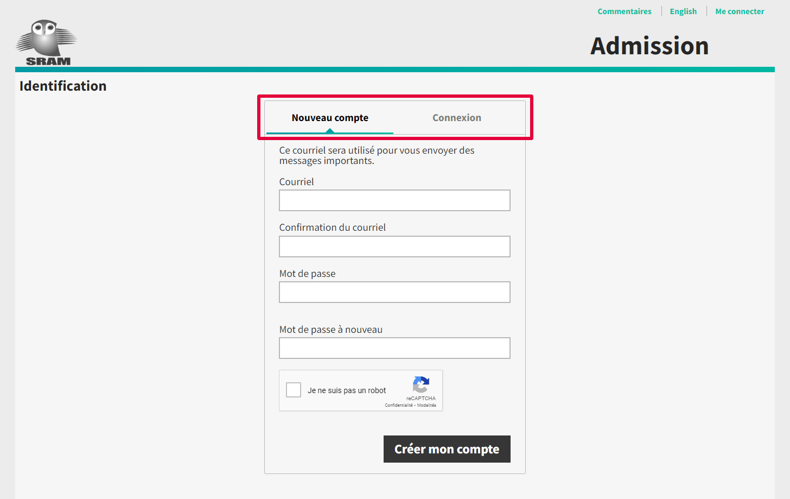Click the Mot de passe à nouveau label

330,330
